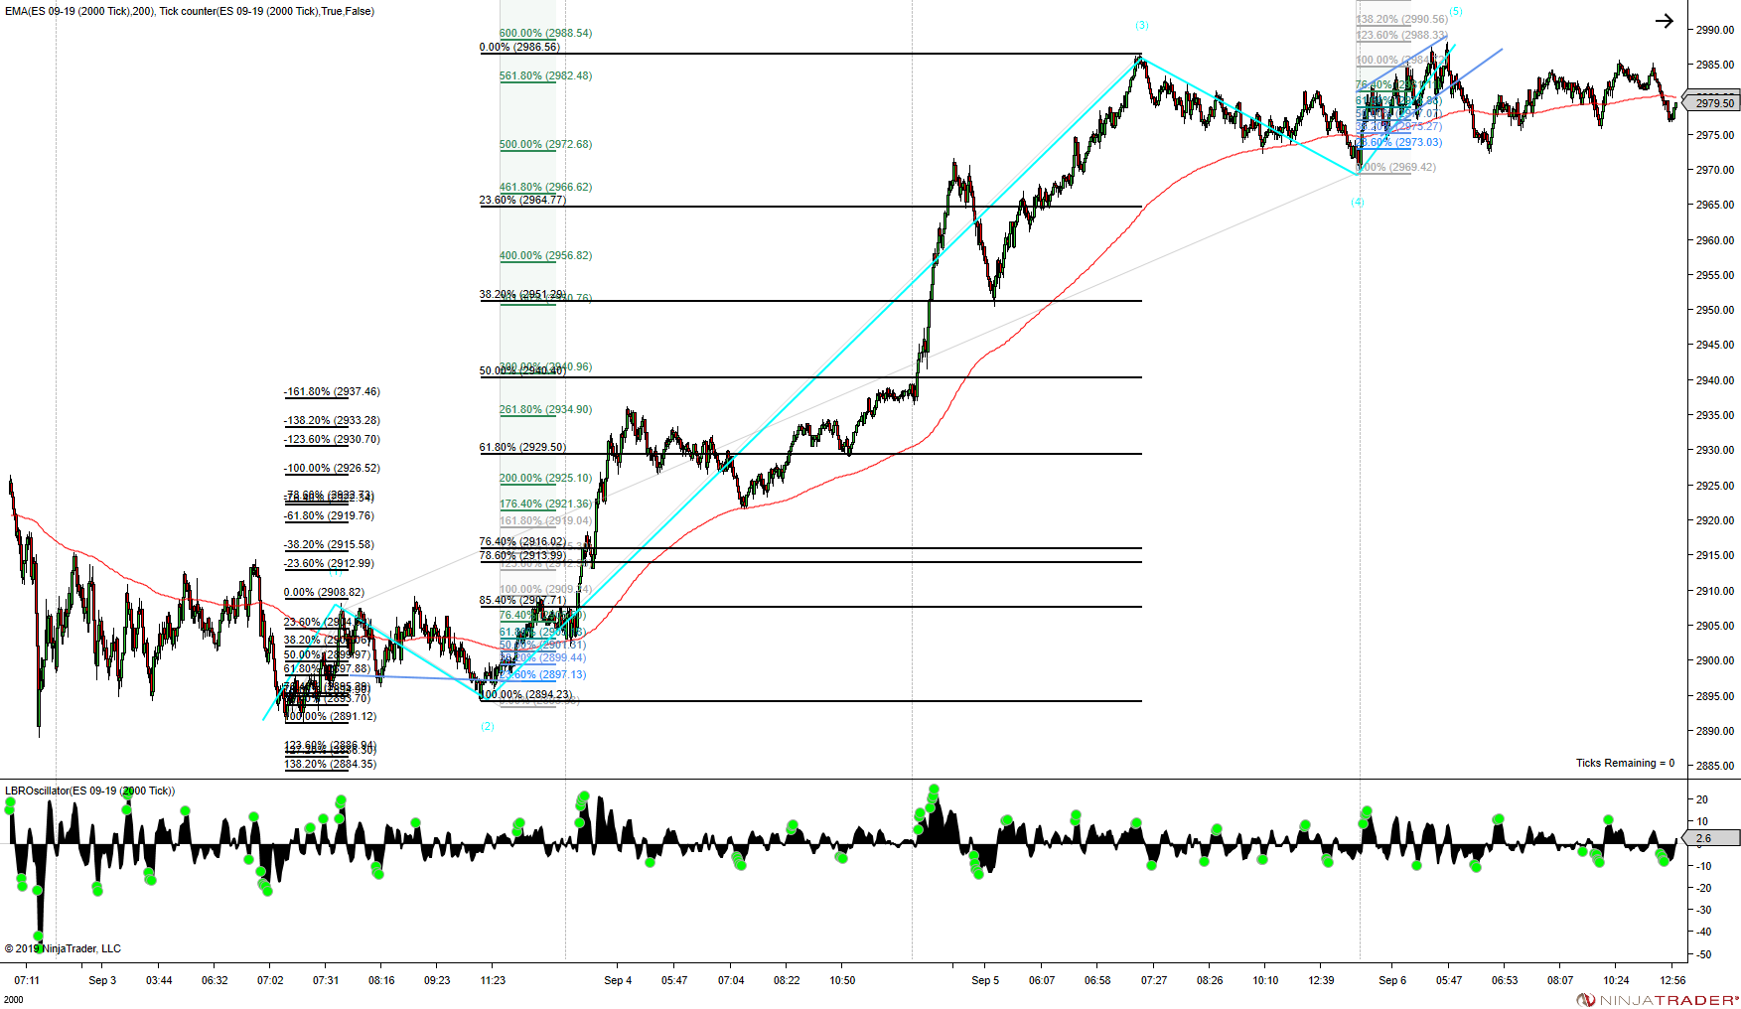Click the Fibonacci label 138.20% (2884.35)
This screenshot has height=1009, width=1741.
[x=331, y=764]
